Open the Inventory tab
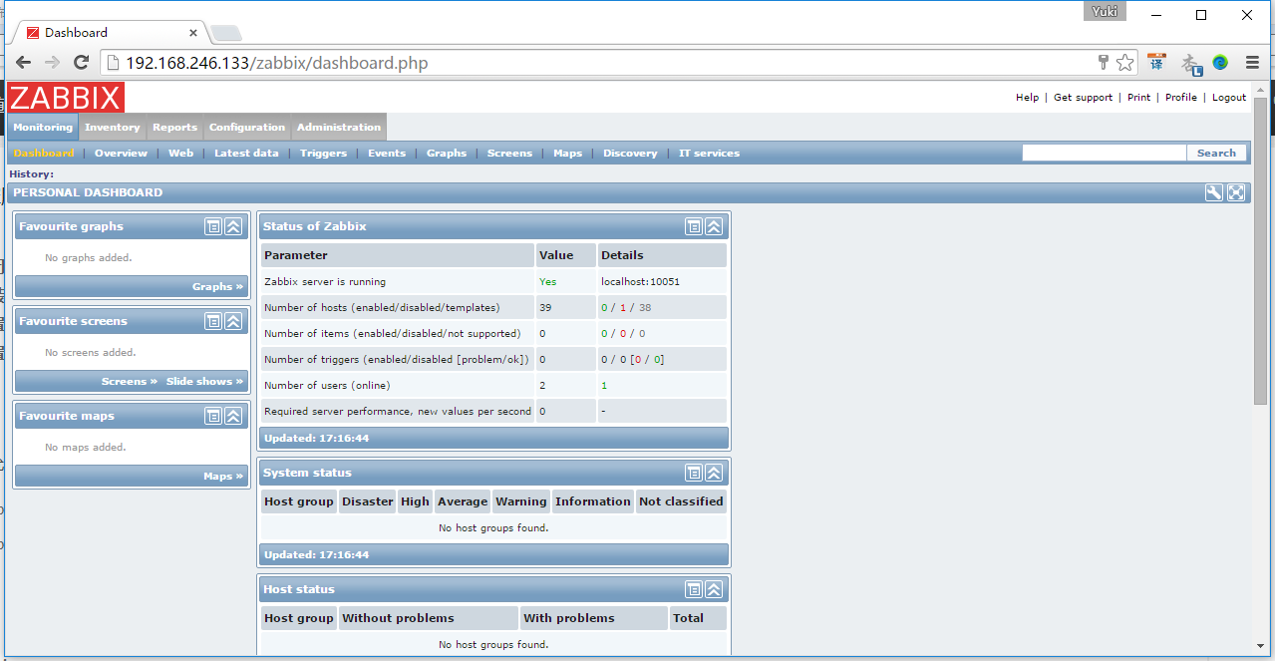This screenshot has height=661, width=1275. coord(113,128)
